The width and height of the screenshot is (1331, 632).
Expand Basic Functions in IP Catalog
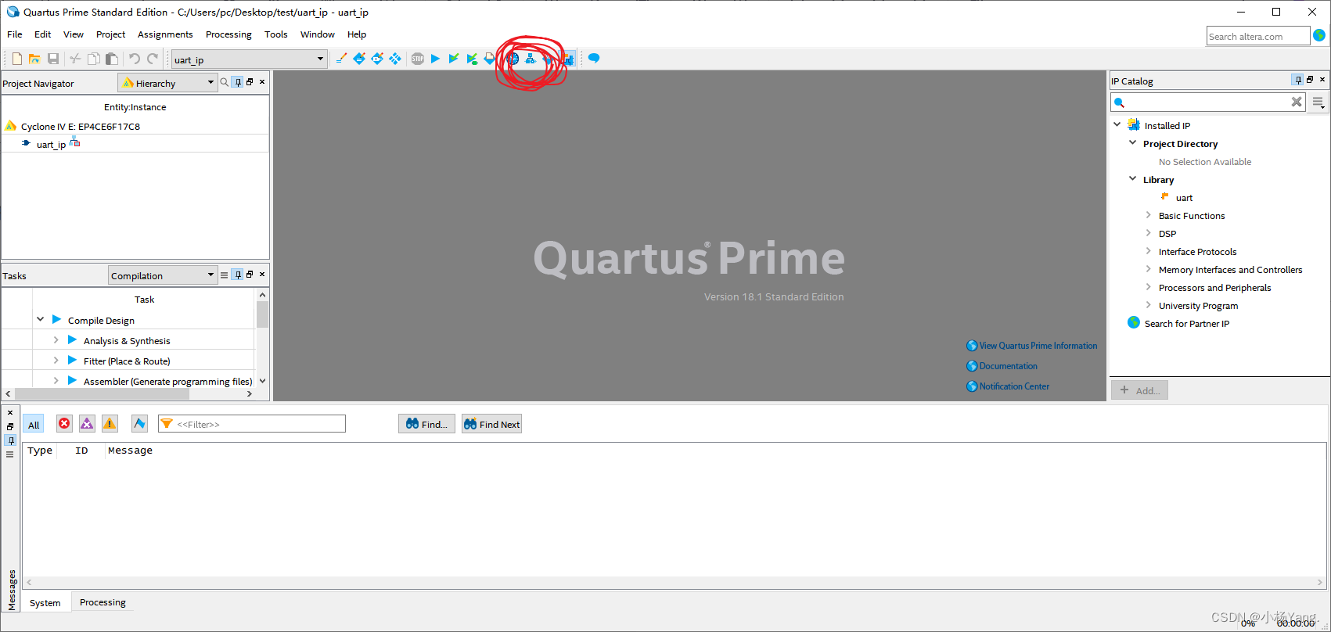click(x=1149, y=214)
